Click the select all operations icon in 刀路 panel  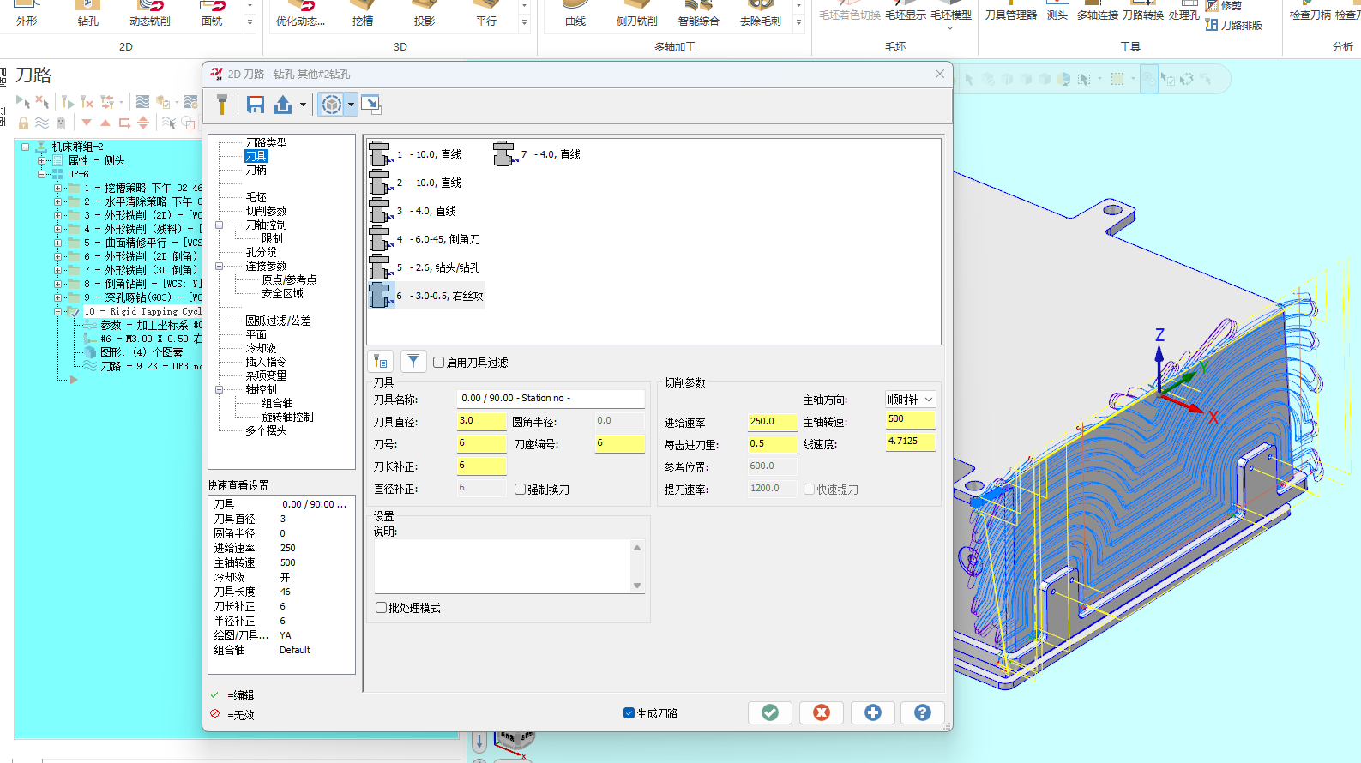23,102
